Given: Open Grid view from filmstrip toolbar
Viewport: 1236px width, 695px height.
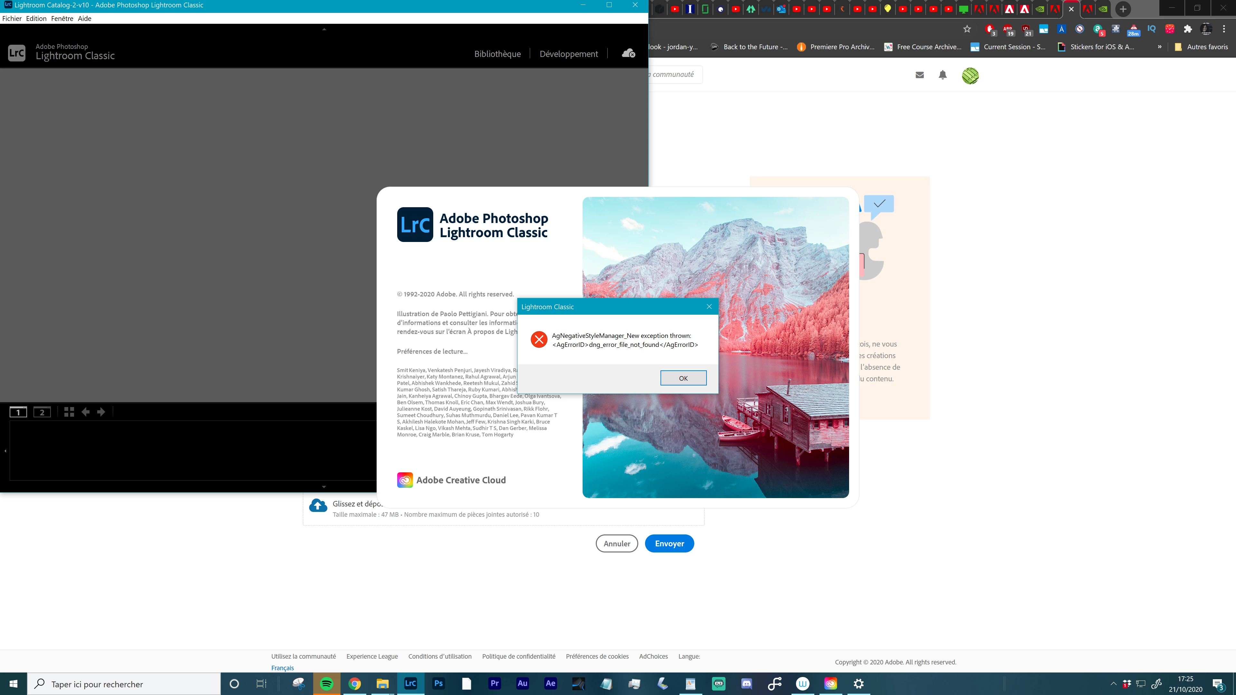Looking at the screenshot, I should [x=69, y=412].
